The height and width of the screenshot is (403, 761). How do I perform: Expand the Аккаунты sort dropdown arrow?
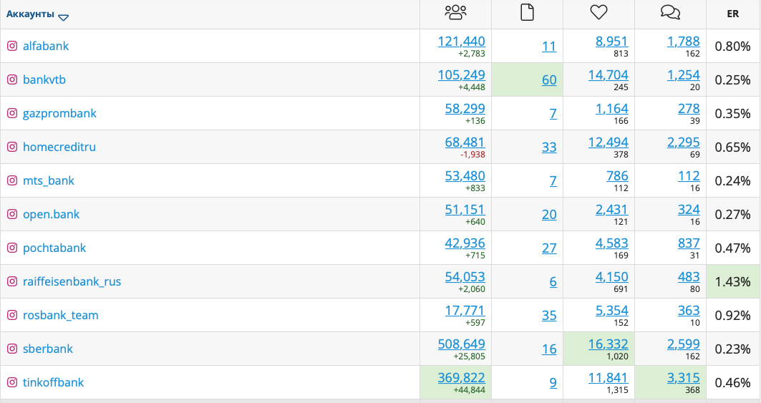pos(63,17)
